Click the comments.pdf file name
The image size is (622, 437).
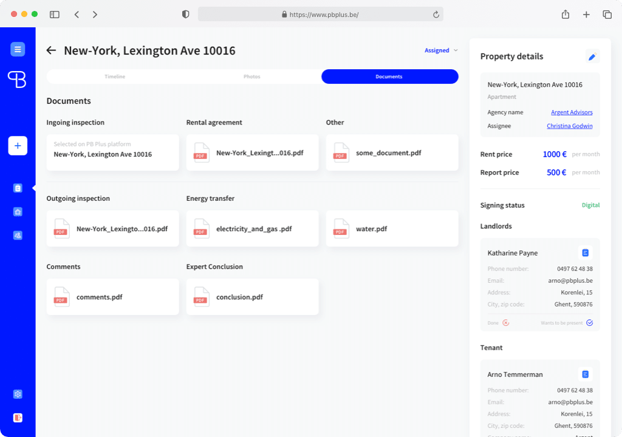(x=99, y=297)
